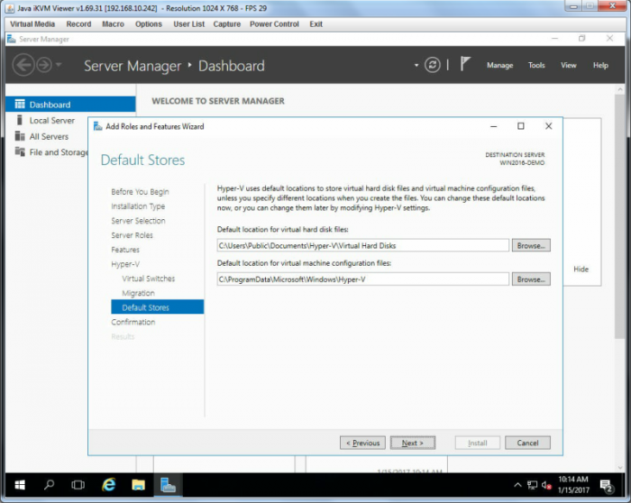Click the Server Manager back arrow
Viewport: 631px width, 503px height.
(23, 65)
